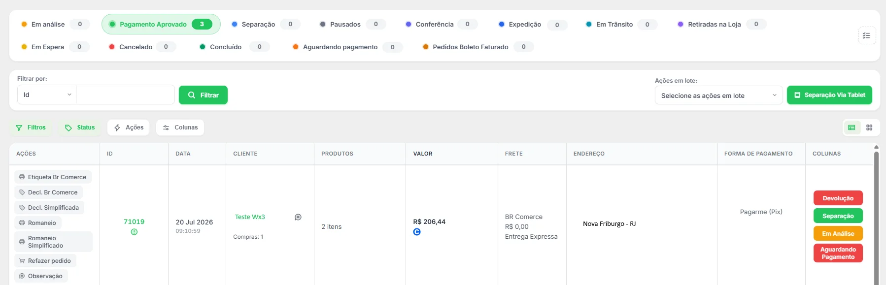The height and width of the screenshot is (285, 886).
Task: Click Decl. Simplificada action
Action: click(x=49, y=208)
